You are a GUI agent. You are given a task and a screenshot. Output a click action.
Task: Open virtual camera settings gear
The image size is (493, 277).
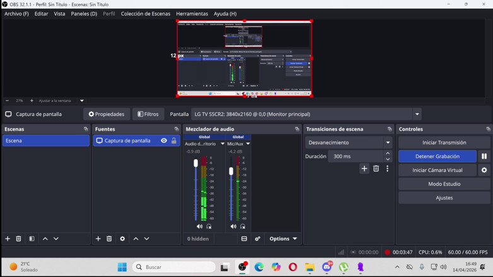[x=484, y=170]
